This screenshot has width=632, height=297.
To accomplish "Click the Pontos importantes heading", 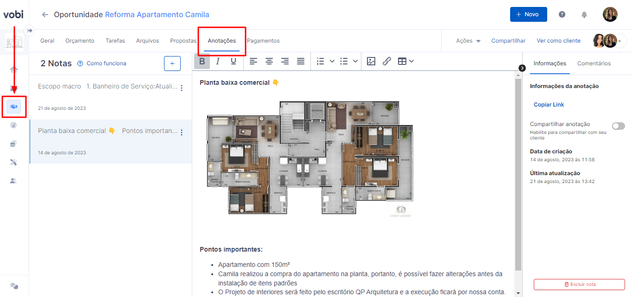I will 231,249.
